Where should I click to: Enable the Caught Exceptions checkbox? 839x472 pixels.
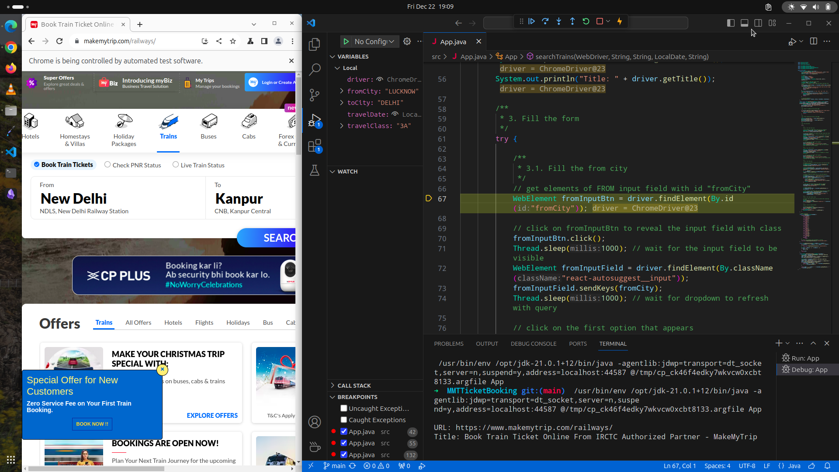pos(344,420)
